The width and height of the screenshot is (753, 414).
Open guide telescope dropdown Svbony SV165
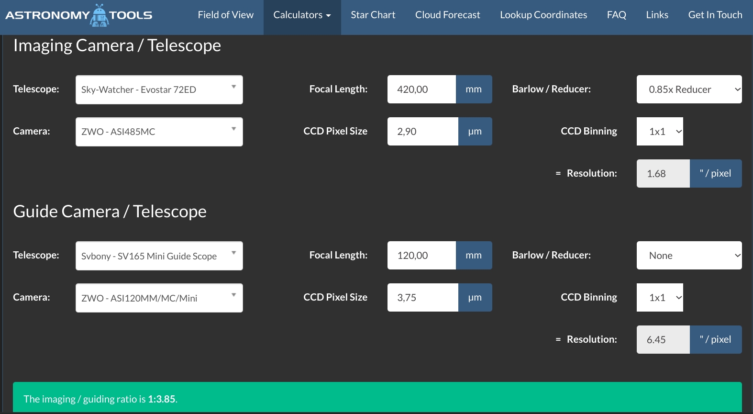click(x=159, y=256)
